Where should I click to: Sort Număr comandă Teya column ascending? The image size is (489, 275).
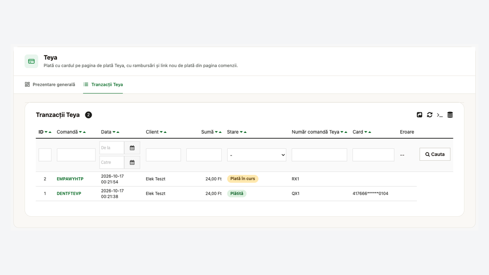pyautogui.click(x=346, y=132)
